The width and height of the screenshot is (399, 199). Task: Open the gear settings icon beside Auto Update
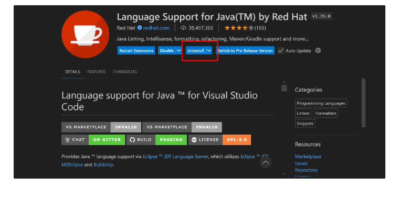point(318,50)
